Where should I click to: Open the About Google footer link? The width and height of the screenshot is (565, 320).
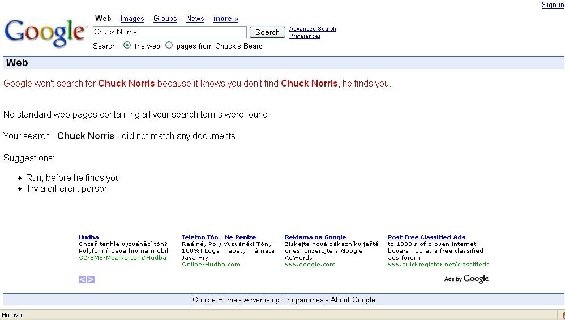click(x=353, y=300)
